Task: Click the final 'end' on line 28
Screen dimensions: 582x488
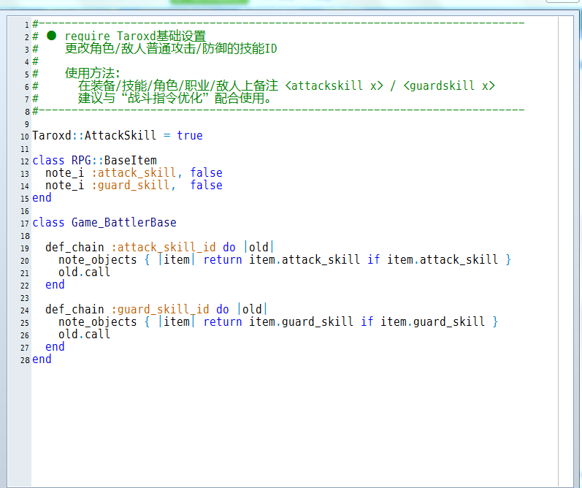Action: [42, 359]
